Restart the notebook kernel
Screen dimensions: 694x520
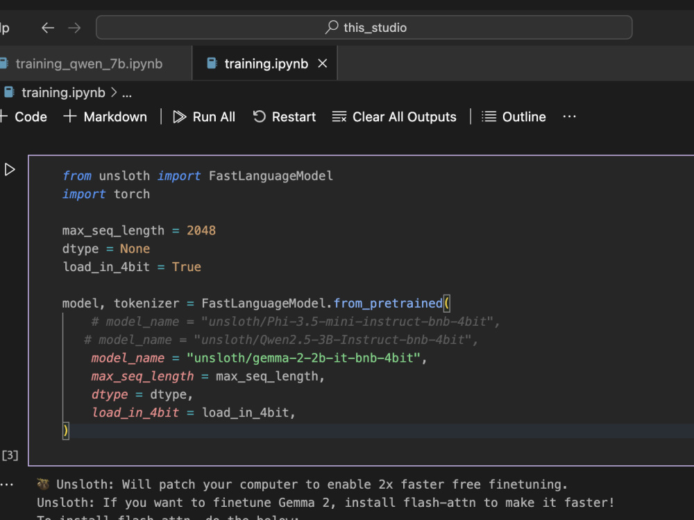pos(284,116)
